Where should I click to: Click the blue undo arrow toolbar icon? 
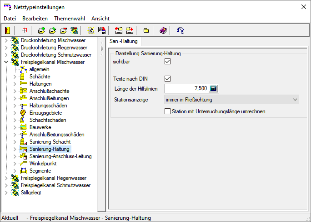pyautogui.click(x=181, y=30)
